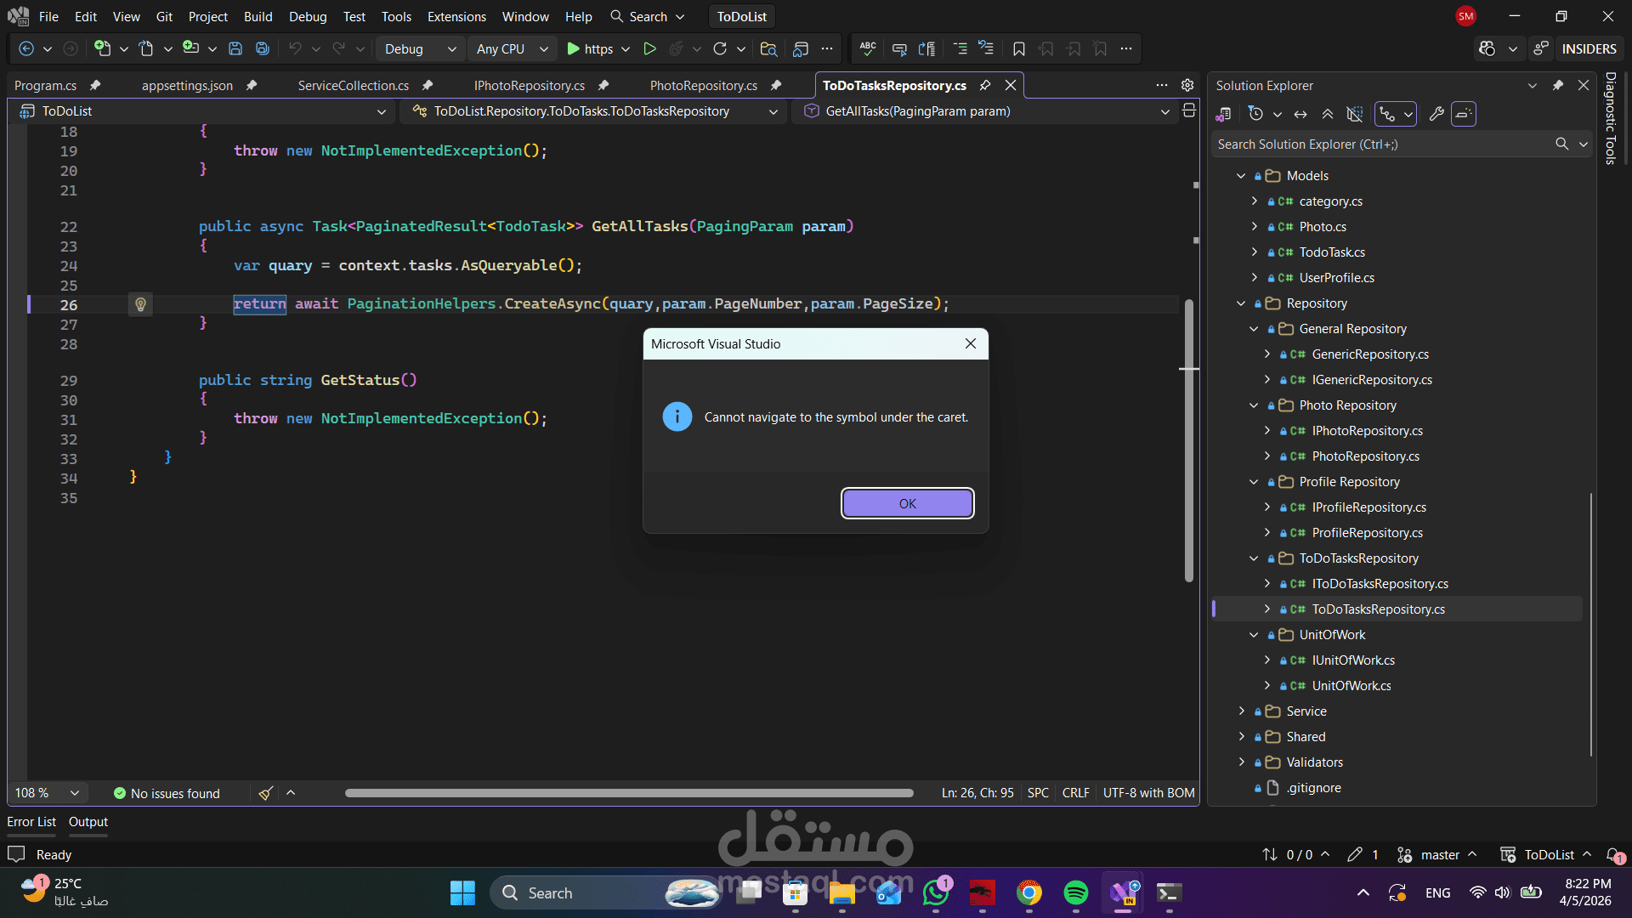This screenshot has width=1632, height=918.
Task: Open the Build menu
Action: point(258,17)
